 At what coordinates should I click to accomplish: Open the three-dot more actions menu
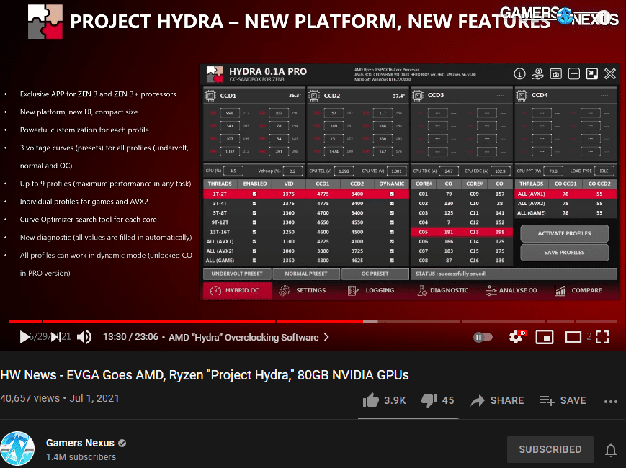click(611, 401)
